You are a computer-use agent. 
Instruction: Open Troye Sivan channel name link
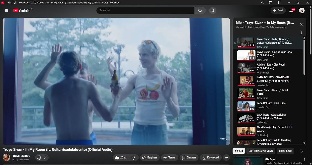[20, 156]
